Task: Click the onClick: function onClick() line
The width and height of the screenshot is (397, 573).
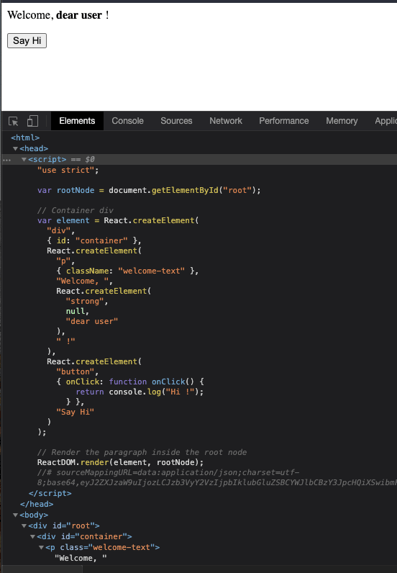Action: 130,382
